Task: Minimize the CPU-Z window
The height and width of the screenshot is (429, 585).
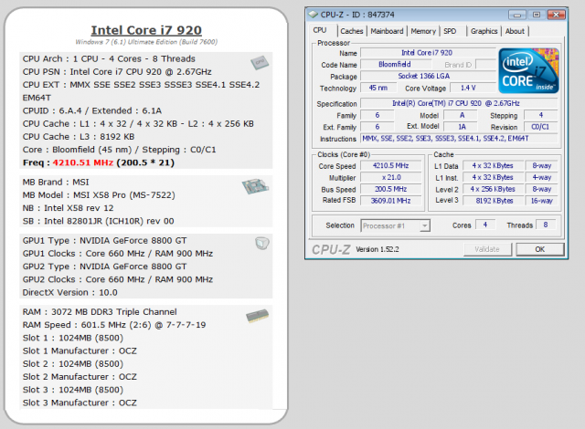Action: (517, 15)
